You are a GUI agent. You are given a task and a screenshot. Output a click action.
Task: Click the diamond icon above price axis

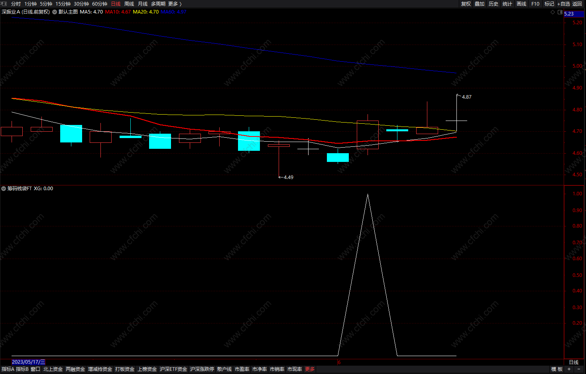(553, 12)
